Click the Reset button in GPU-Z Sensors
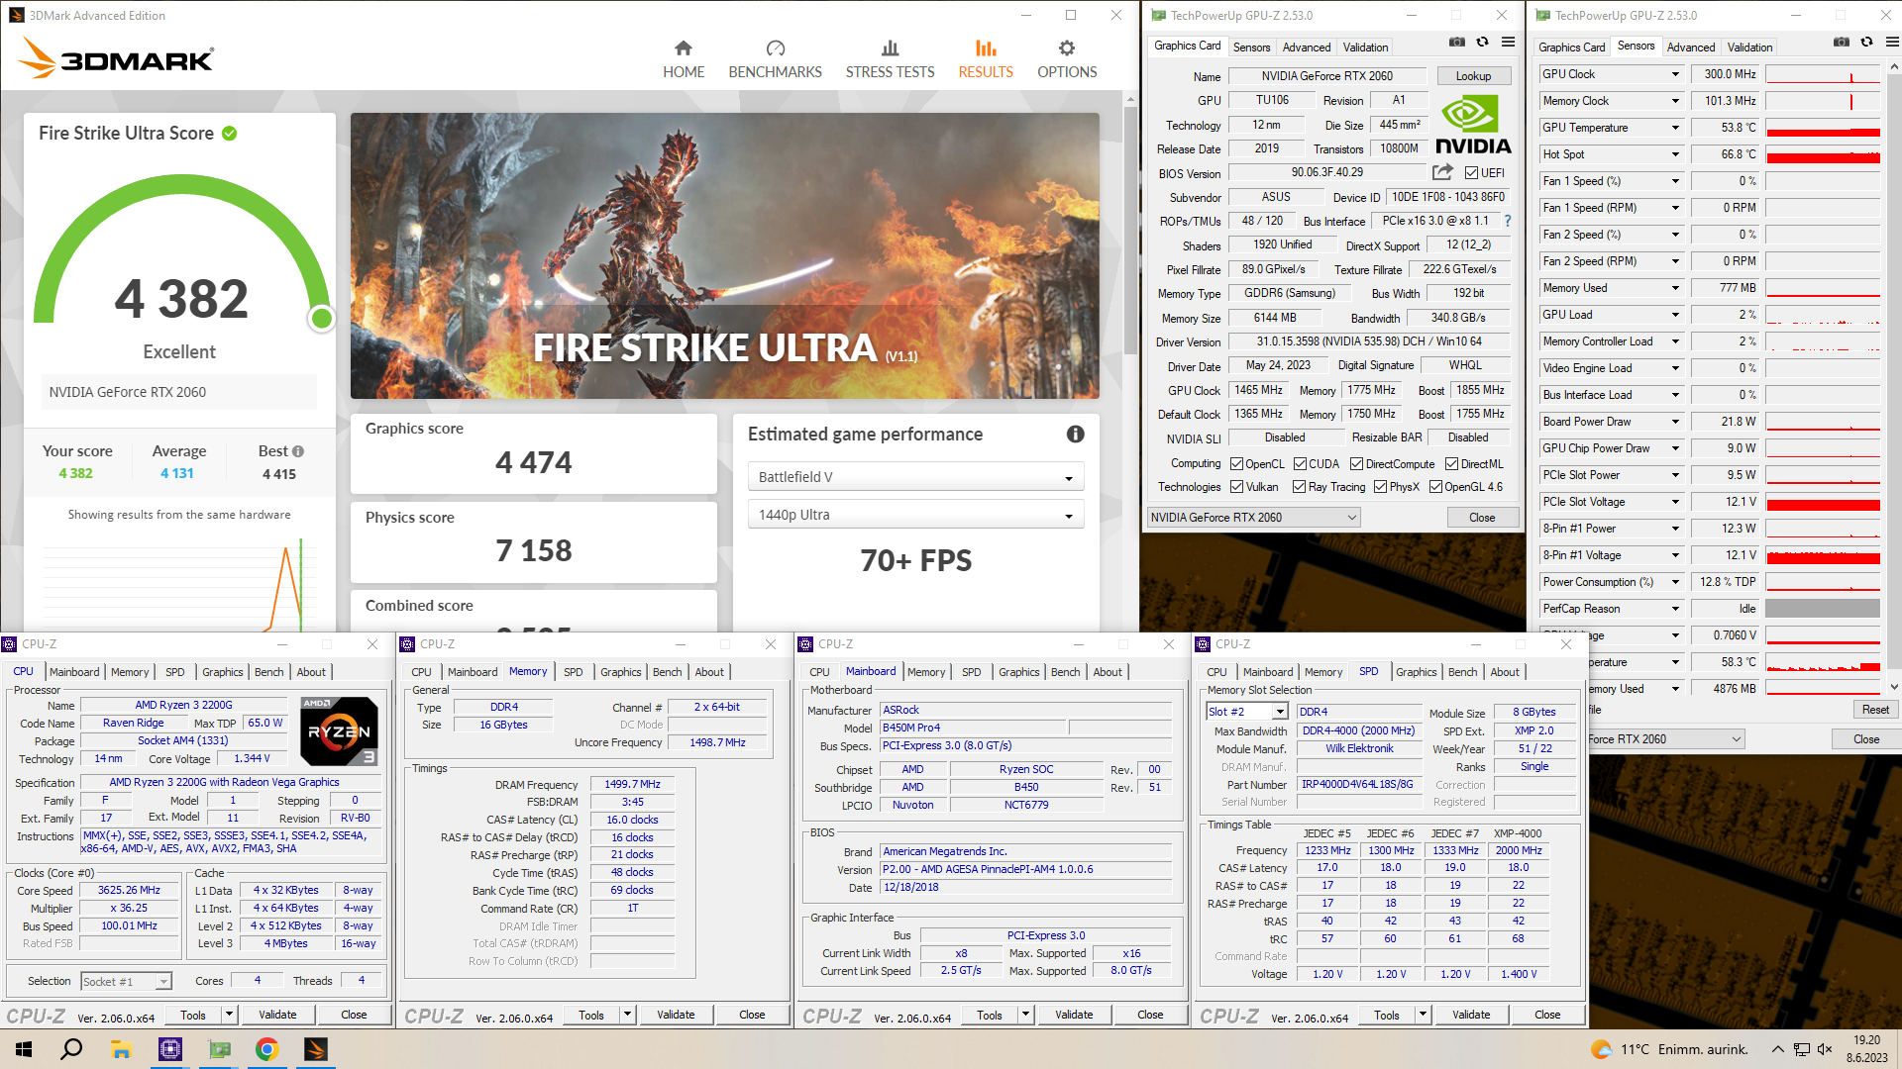This screenshot has width=1902, height=1069. pos(1874,710)
